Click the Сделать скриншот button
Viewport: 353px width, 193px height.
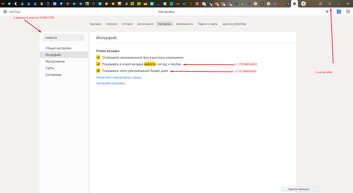click(x=301, y=189)
